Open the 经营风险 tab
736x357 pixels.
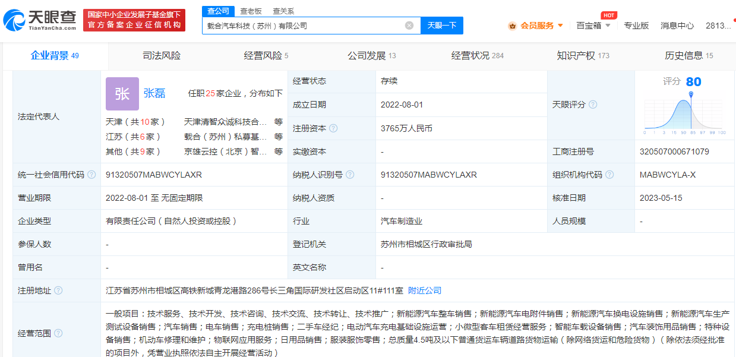[x=266, y=56]
